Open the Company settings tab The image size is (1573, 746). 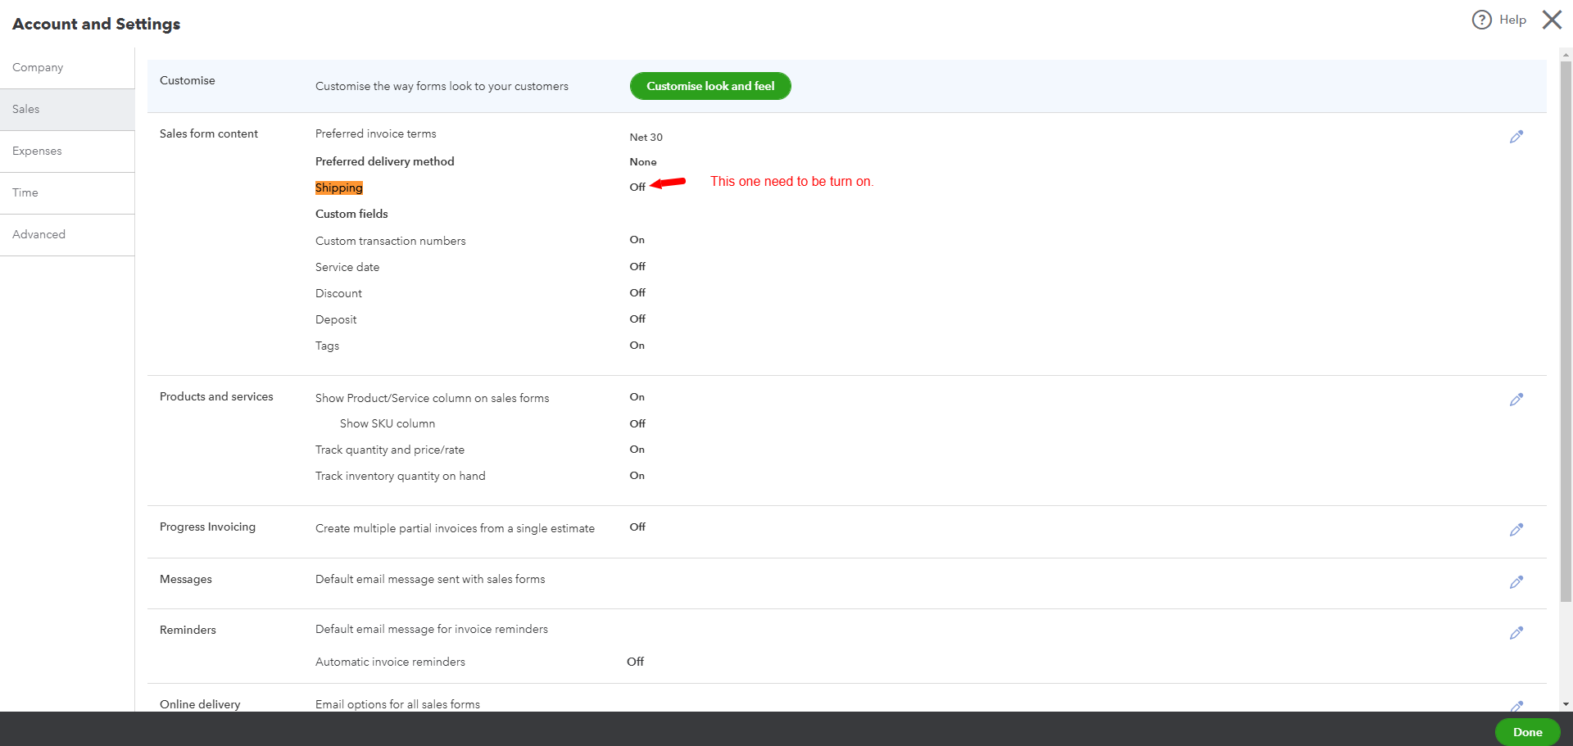[38, 67]
